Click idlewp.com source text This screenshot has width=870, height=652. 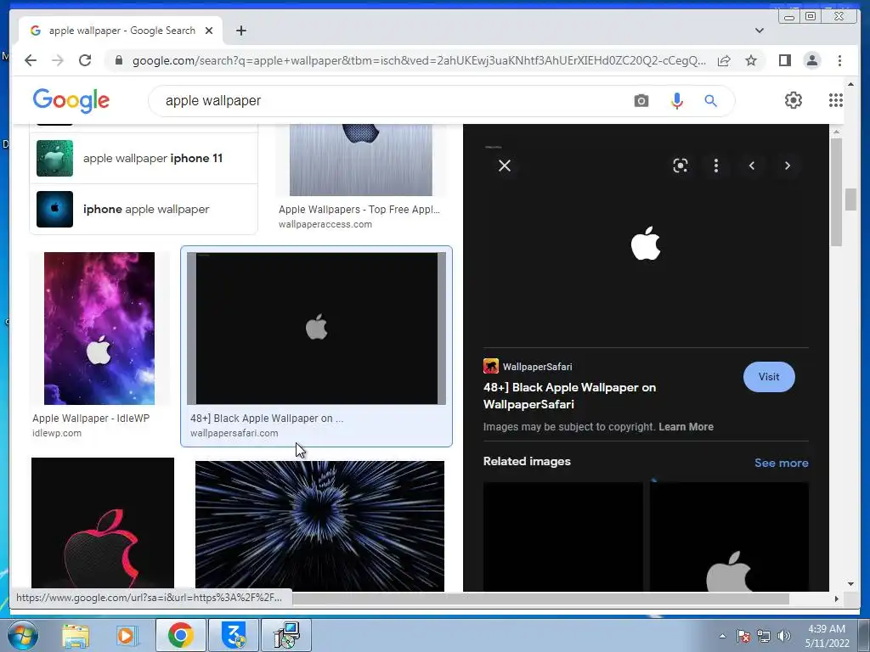point(57,434)
